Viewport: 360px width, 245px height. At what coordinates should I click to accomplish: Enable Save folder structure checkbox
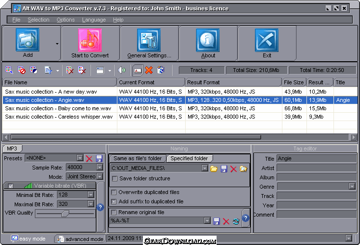(x=115, y=178)
